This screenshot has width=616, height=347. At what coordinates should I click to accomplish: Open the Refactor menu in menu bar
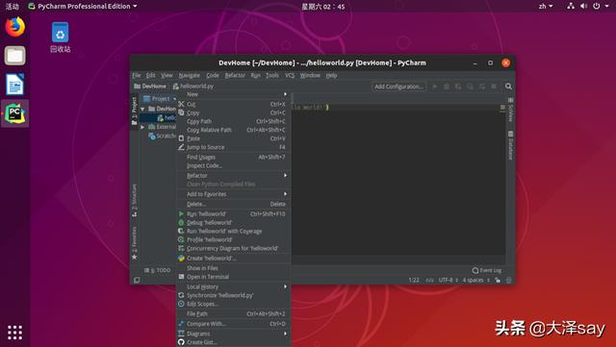click(235, 75)
